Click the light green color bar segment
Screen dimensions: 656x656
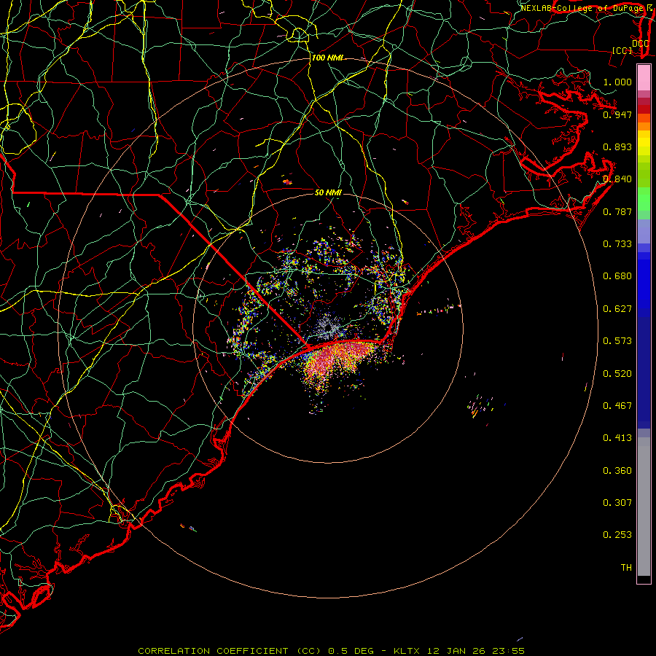click(x=644, y=199)
